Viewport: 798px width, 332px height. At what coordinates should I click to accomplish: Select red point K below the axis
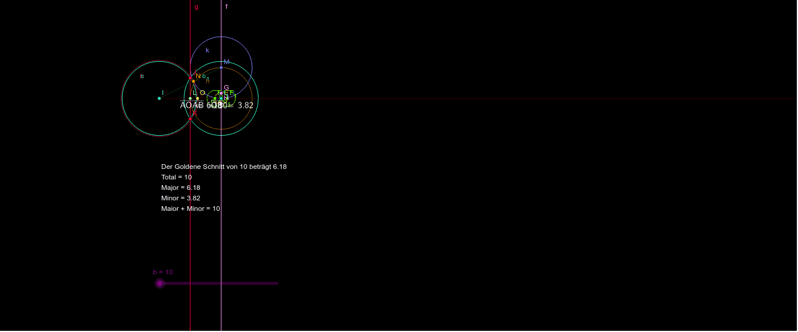tap(190, 119)
